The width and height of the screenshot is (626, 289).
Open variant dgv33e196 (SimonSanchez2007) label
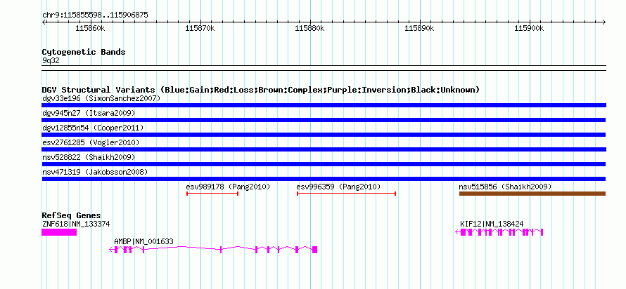(x=101, y=98)
